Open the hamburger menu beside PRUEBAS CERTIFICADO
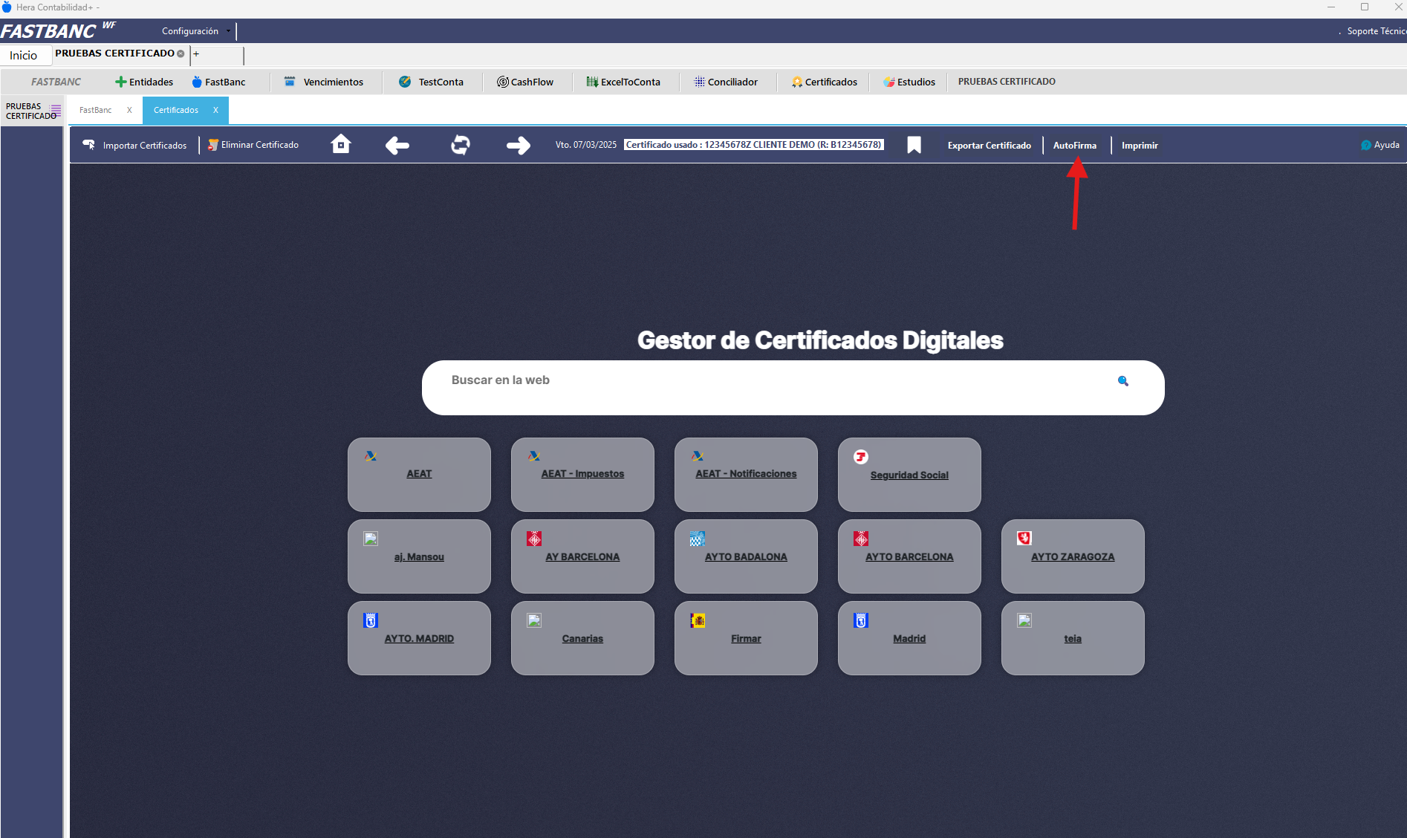The image size is (1407, 838). click(56, 110)
